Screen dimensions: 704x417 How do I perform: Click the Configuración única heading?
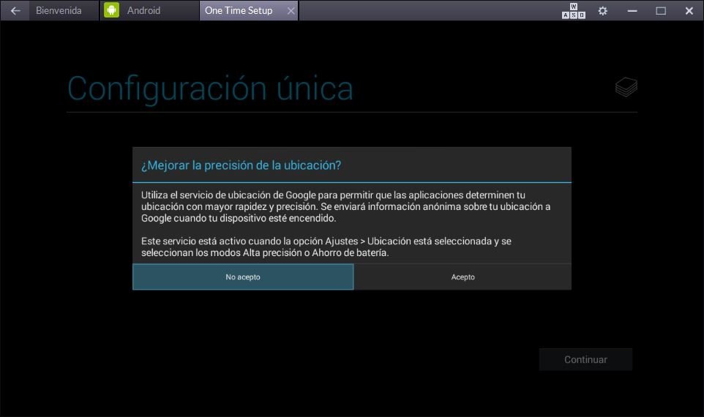click(210, 89)
